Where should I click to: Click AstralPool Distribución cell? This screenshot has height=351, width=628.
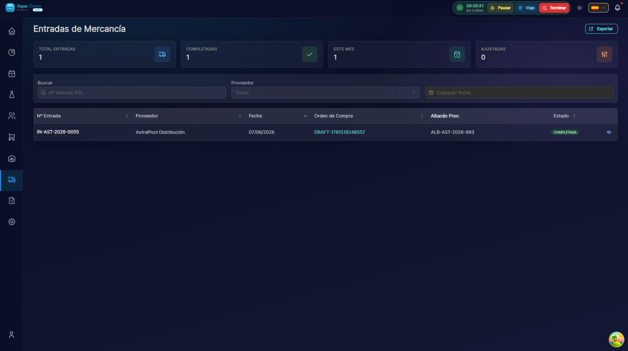160,132
